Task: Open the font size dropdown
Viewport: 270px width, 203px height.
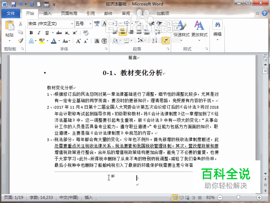Action: click(90, 23)
